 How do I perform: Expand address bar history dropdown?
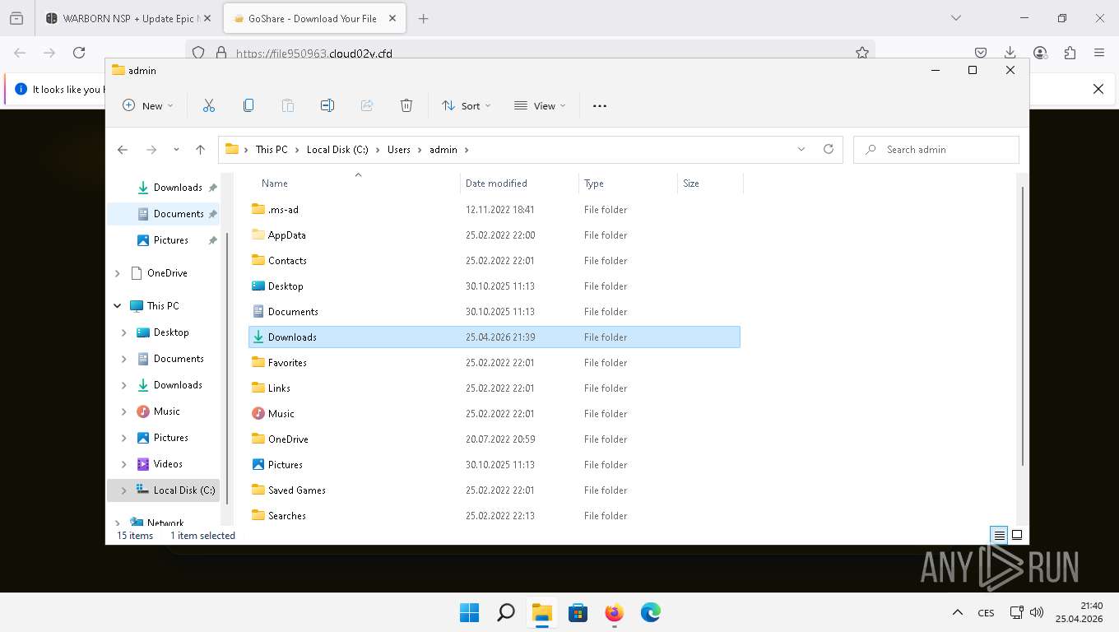point(801,149)
